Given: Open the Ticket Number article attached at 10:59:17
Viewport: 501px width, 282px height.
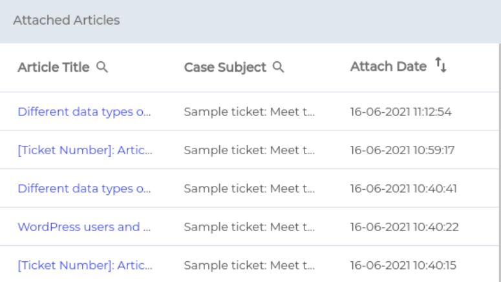Looking at the screenshot, I should (x=84, y=150).
